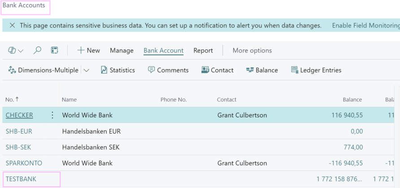Open the list layout analysis icon
Screen dimensions: 400x188
[x=55, y=50]
